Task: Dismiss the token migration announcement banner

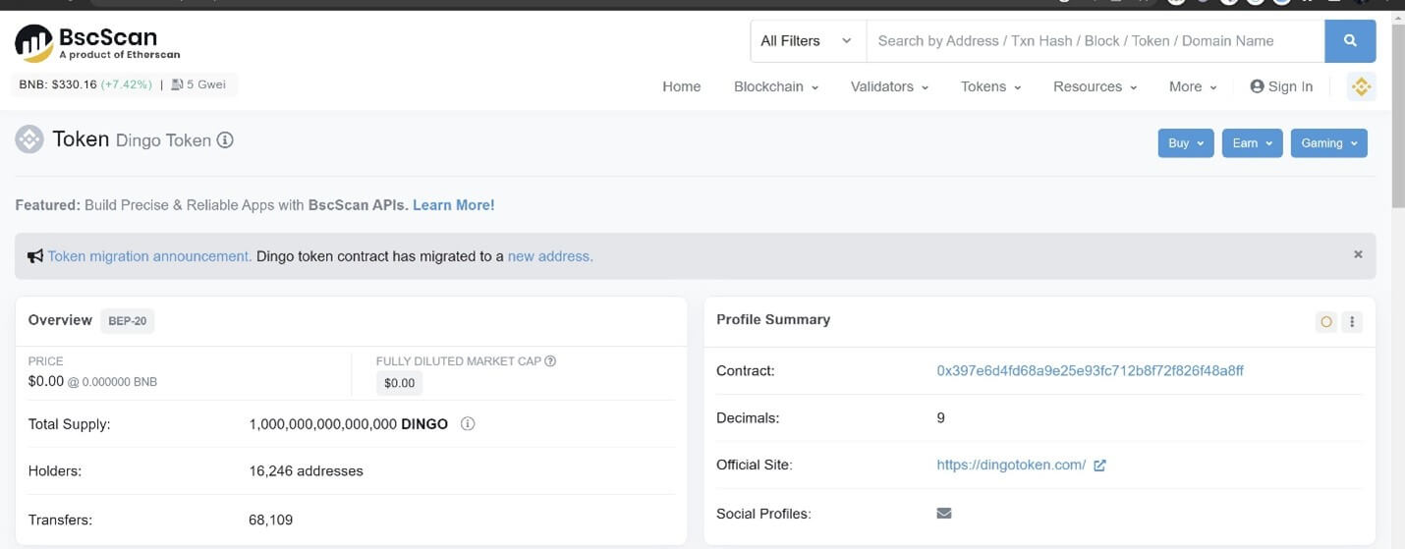Action: pyautogui.click(x=1358, y=254)
